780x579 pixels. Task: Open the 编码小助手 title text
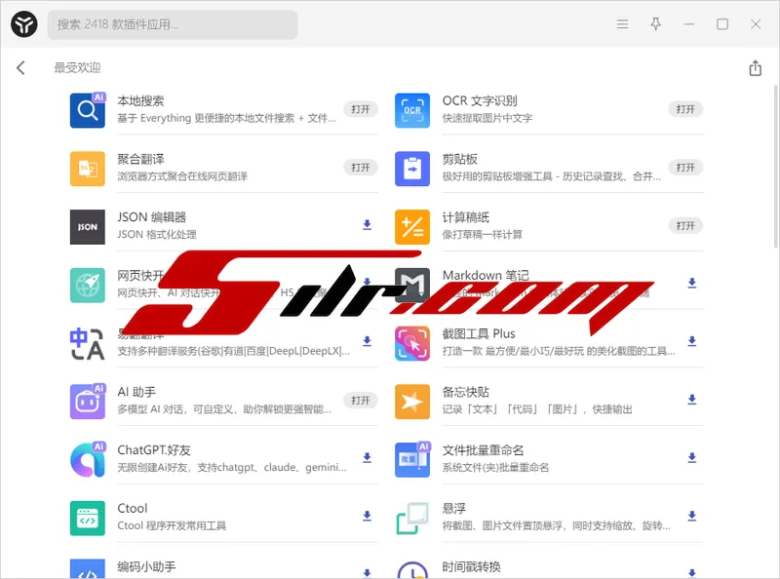[x=147, y=566]
